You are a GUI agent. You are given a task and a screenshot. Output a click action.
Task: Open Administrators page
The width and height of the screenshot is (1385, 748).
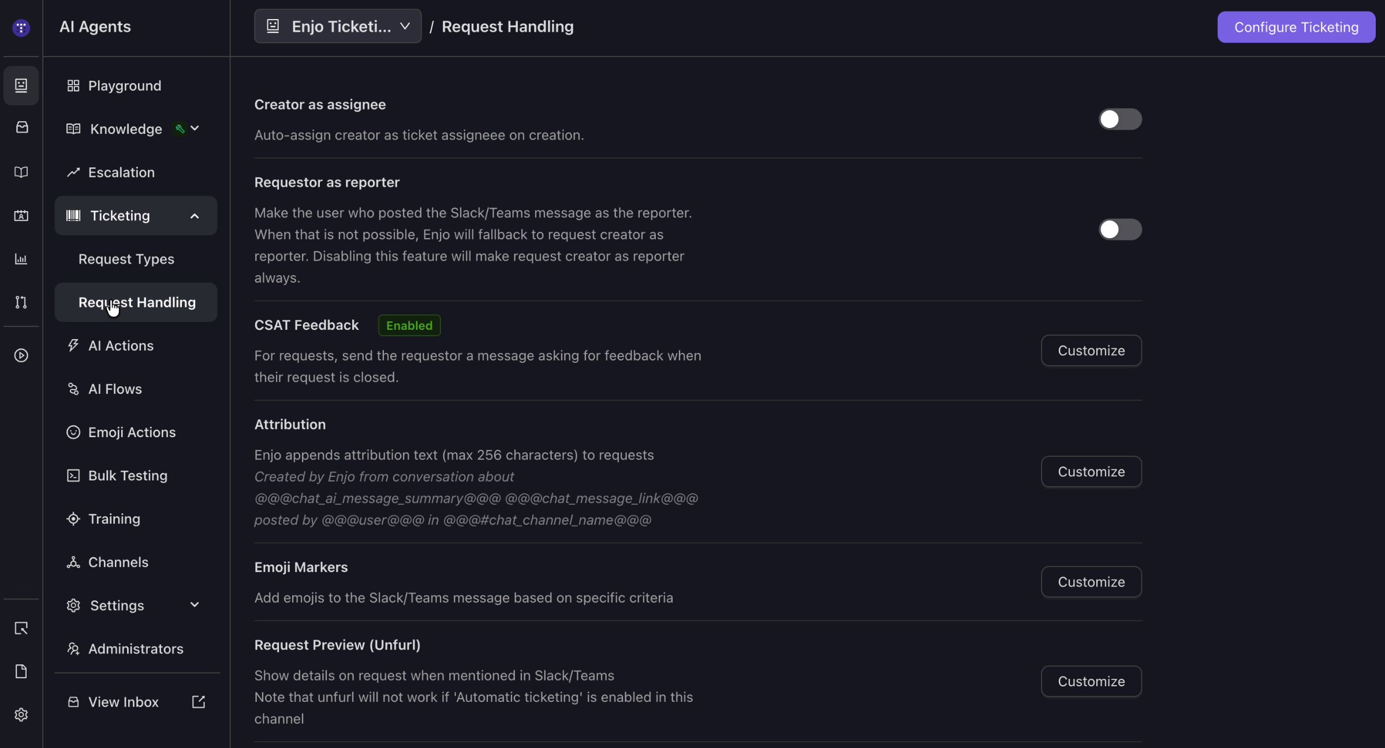point(136,648)
